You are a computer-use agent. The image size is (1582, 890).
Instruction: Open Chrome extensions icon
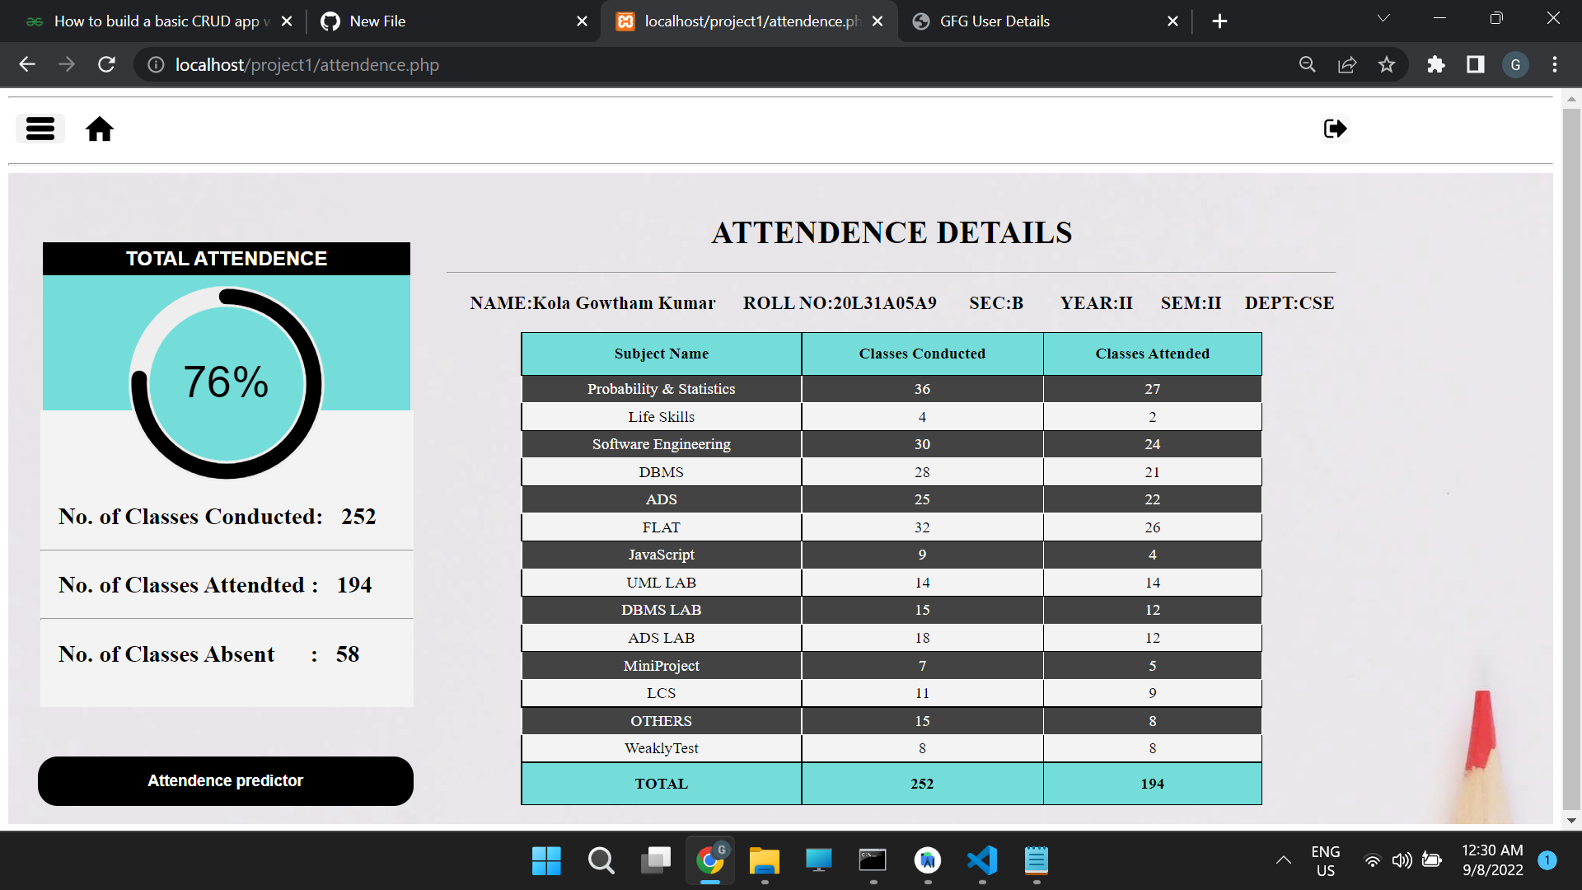(x=1436, y=64)
